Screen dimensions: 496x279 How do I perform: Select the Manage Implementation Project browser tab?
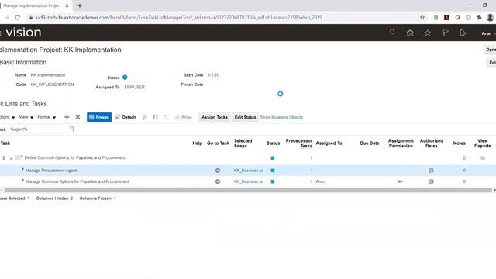pyautogui.click(x=32, y=5)
